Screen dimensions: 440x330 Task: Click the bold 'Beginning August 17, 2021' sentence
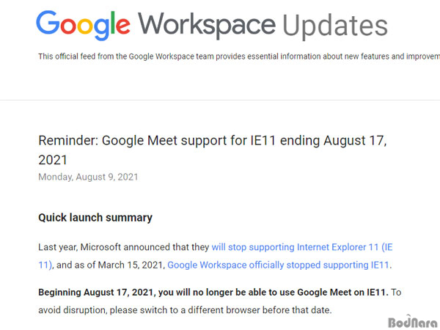(213, 293)
